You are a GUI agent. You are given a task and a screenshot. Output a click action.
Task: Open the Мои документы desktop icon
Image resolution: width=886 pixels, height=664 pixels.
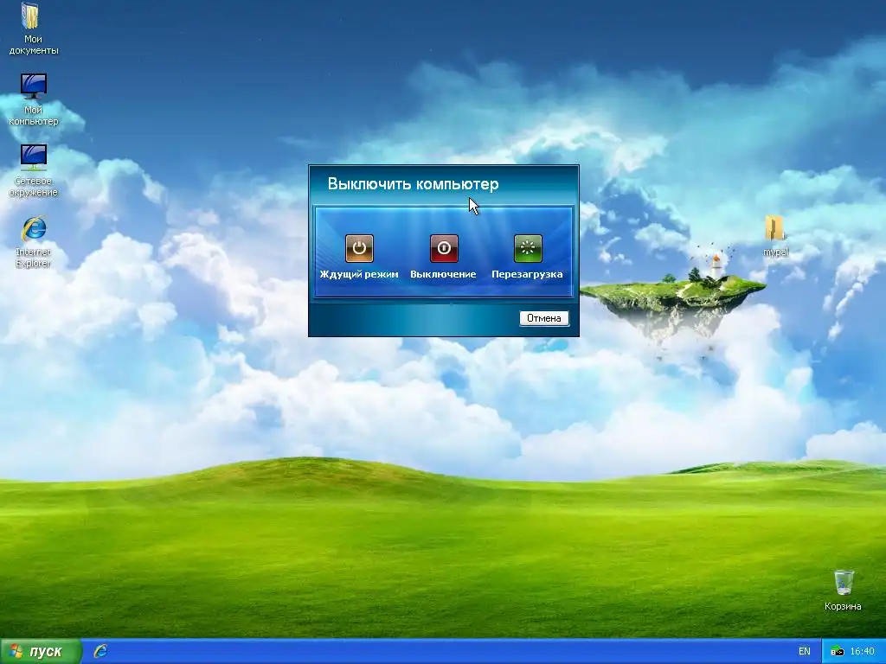[x=33, y=29]
